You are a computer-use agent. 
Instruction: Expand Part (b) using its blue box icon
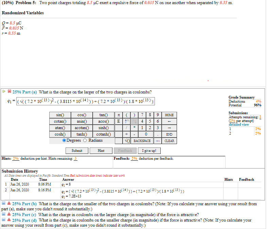point(3,203)
